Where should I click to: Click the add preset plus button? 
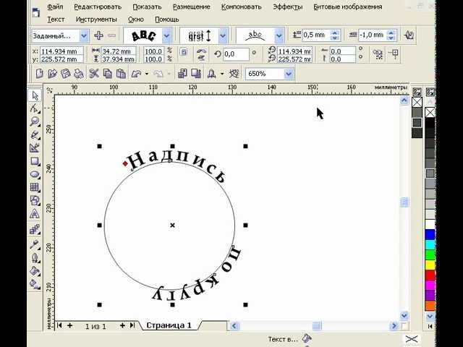[x=98, y=35]
